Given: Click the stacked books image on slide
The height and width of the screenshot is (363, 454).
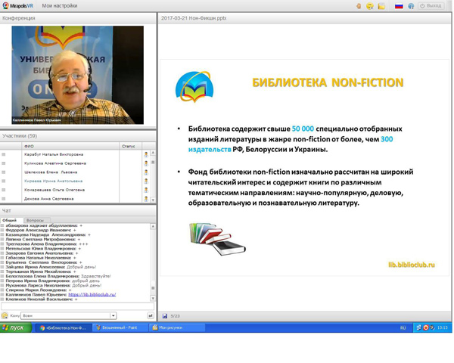Looking at the screenshot, I should click(217, 239).
